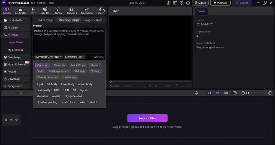Screen dimensions: 275x145
Task: Open the gift rewards icon in title bar
Action: 168,3
